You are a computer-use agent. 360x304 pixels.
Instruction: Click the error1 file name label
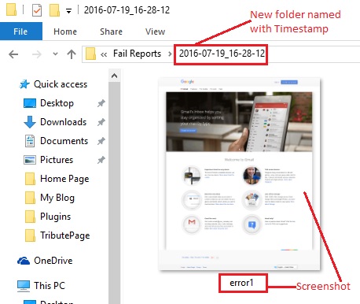pos(241,283)
